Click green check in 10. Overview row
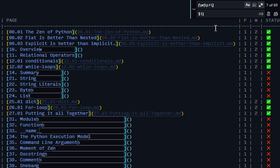 coord(269,49)
